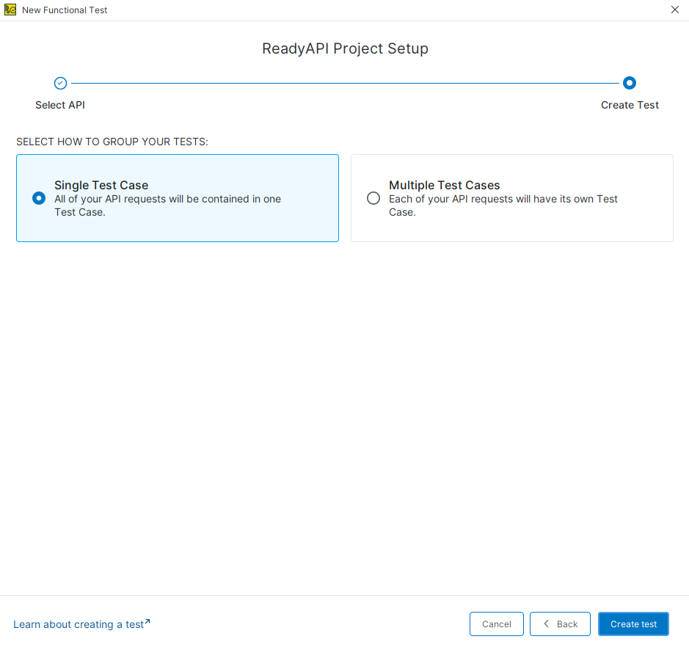Click the Create test button
Image resolution: width=689 pixels, height=650 pixels.
[x=633, y=624]
